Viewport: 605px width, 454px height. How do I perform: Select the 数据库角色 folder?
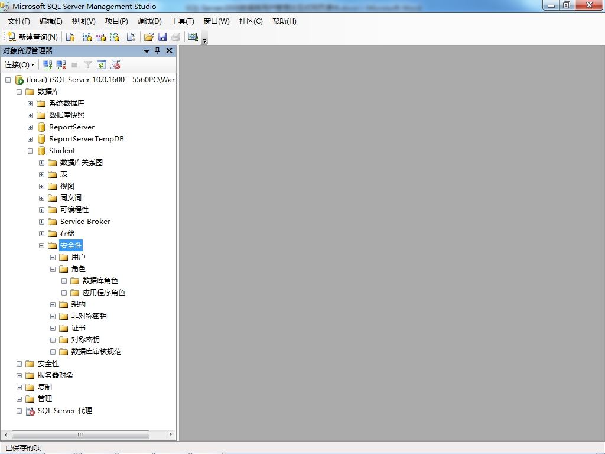100,281
